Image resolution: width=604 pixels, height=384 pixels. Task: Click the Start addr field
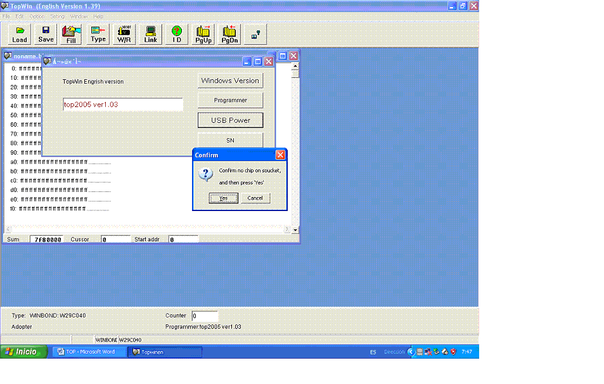[183, 239]
